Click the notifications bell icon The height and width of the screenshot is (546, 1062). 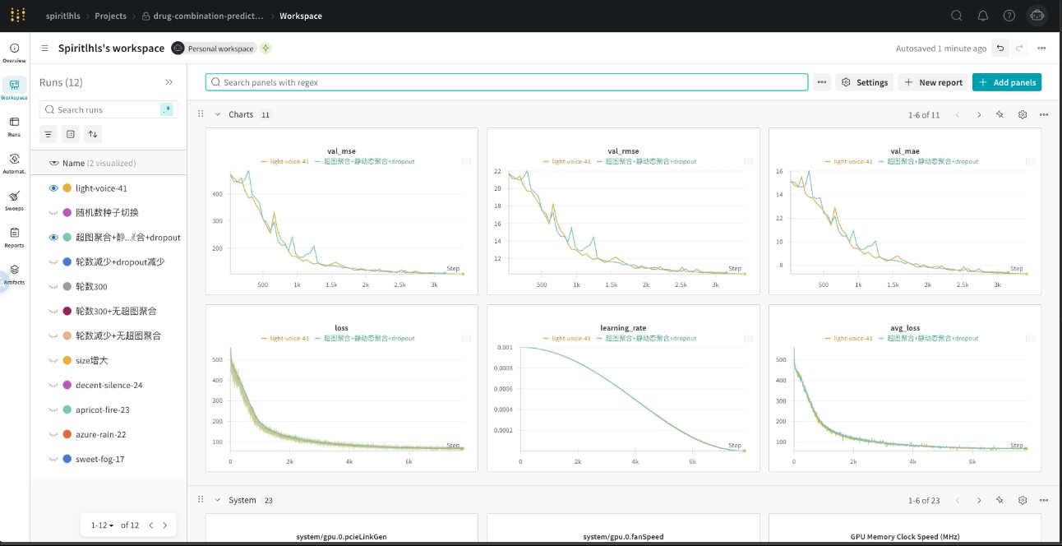982,16
